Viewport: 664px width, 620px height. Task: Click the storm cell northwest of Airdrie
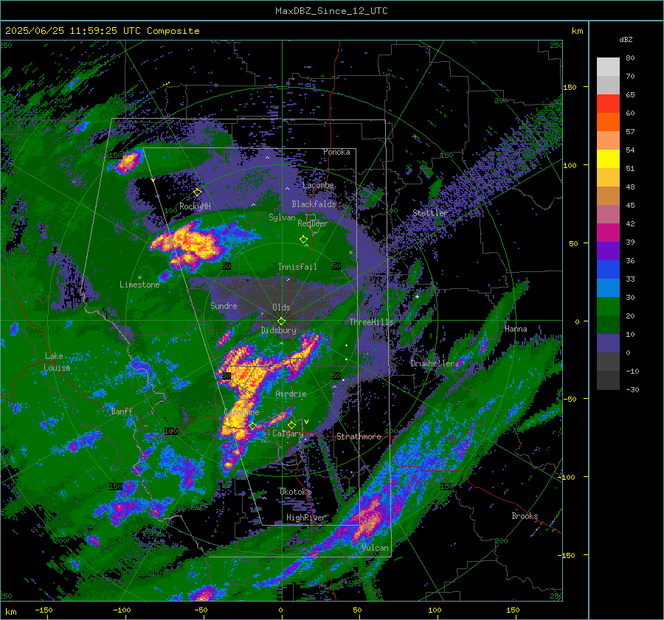(x=244, y=372)
